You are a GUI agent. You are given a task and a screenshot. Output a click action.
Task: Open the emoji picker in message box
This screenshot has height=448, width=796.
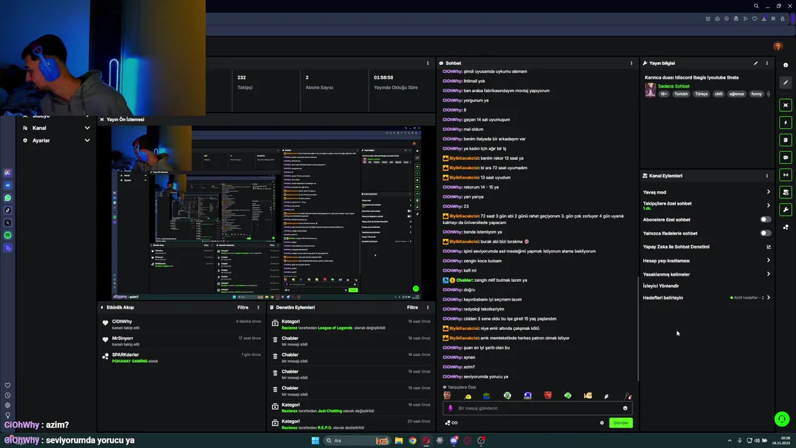tap(625, 408)
